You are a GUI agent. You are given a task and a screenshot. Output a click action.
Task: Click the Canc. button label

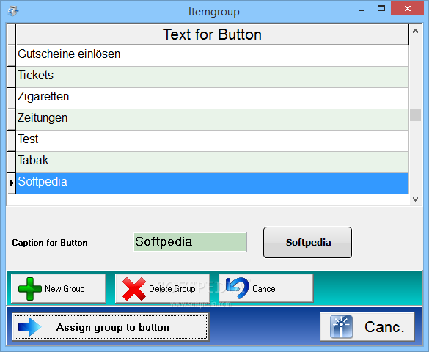[x=384, y=327]
